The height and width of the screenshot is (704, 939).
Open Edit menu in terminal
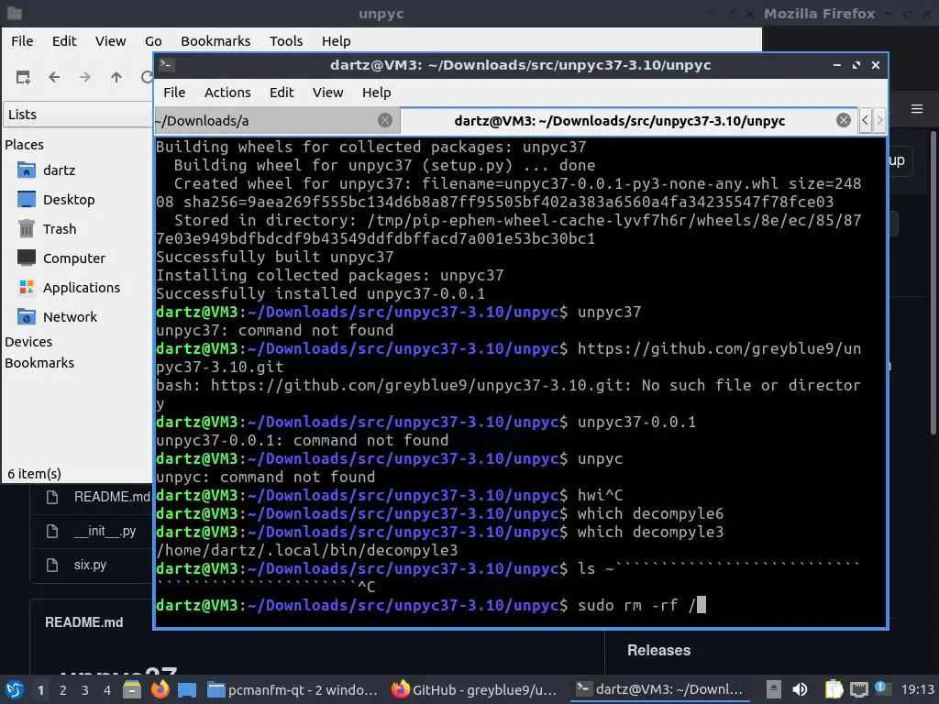281,93
